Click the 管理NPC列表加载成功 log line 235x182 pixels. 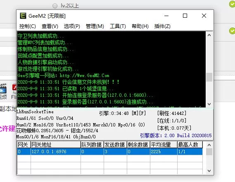[44, 42]
